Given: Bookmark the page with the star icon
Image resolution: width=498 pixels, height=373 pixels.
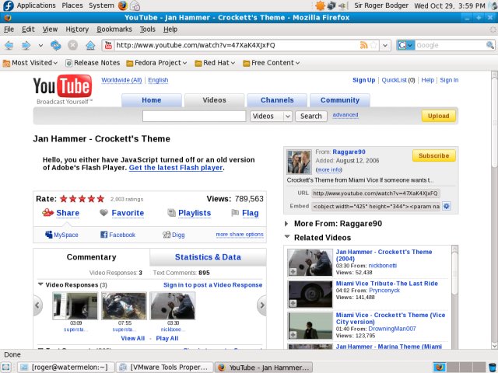Looking at the screenshot, I should pyautogui.click(x=373, y=45).
